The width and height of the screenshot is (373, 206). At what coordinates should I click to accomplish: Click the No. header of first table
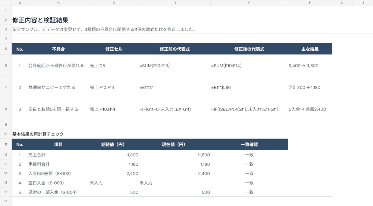20,49
